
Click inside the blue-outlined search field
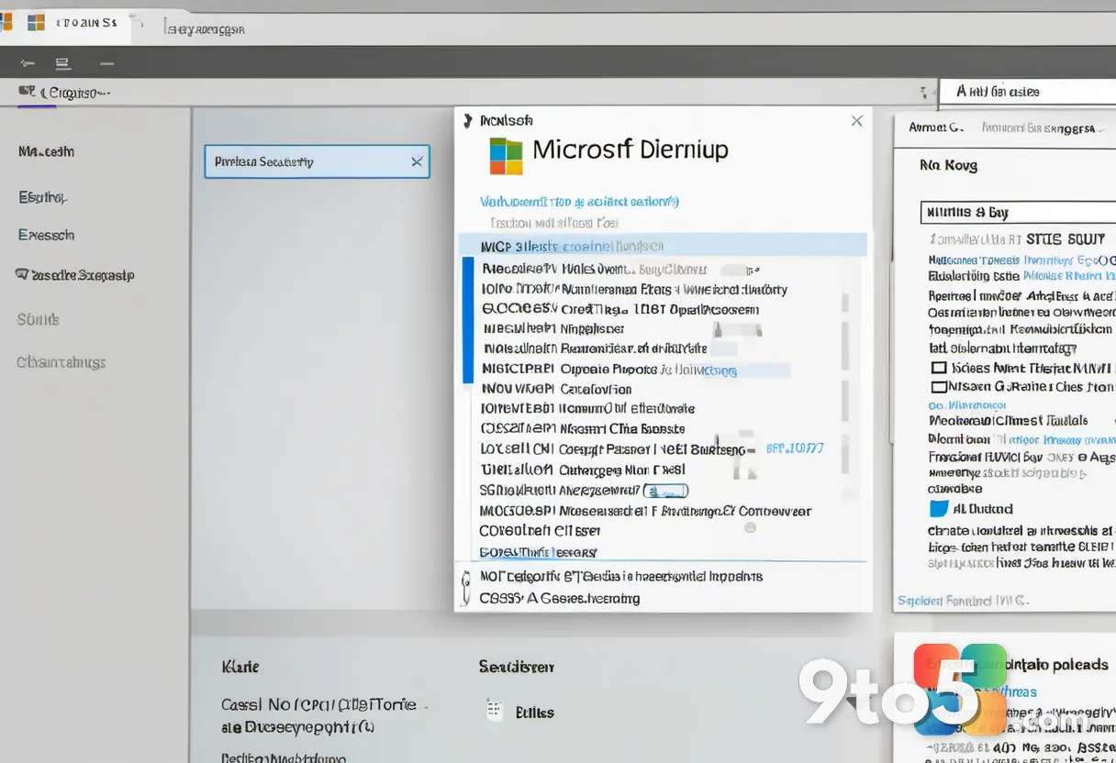coord(317,161)
